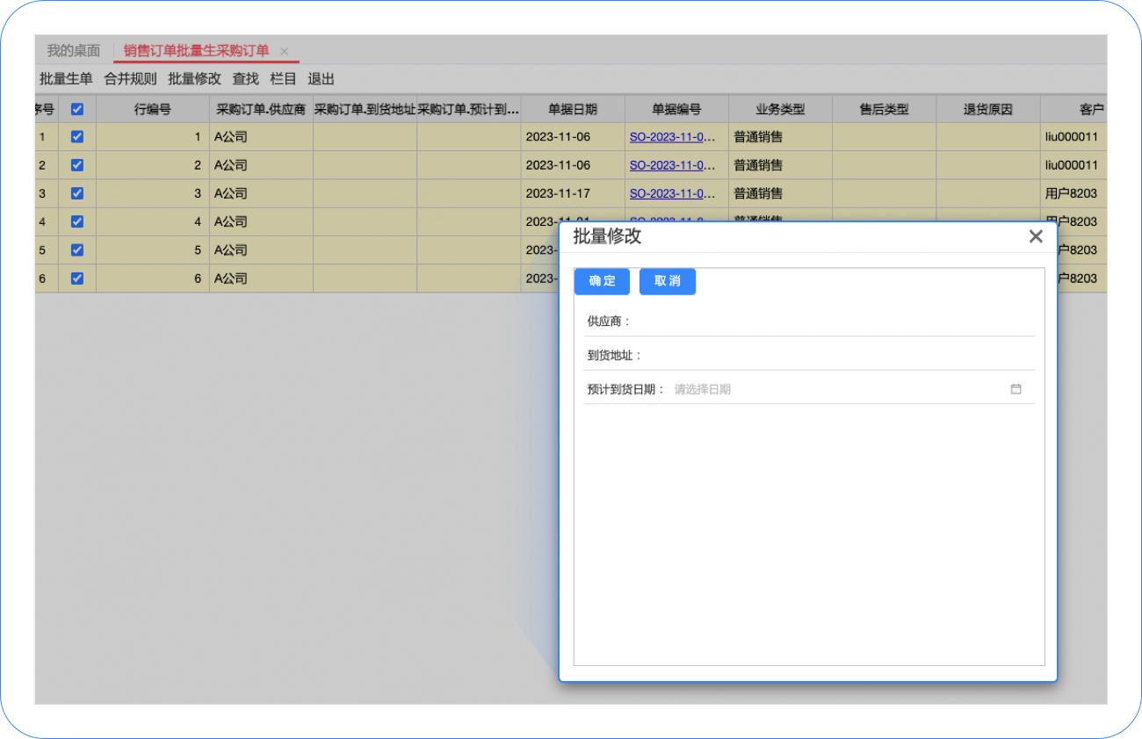The height and width of the screenshot is (739, 1142).
Task: Uncheck the checkbox for row 3
Action: pos(77,193)
